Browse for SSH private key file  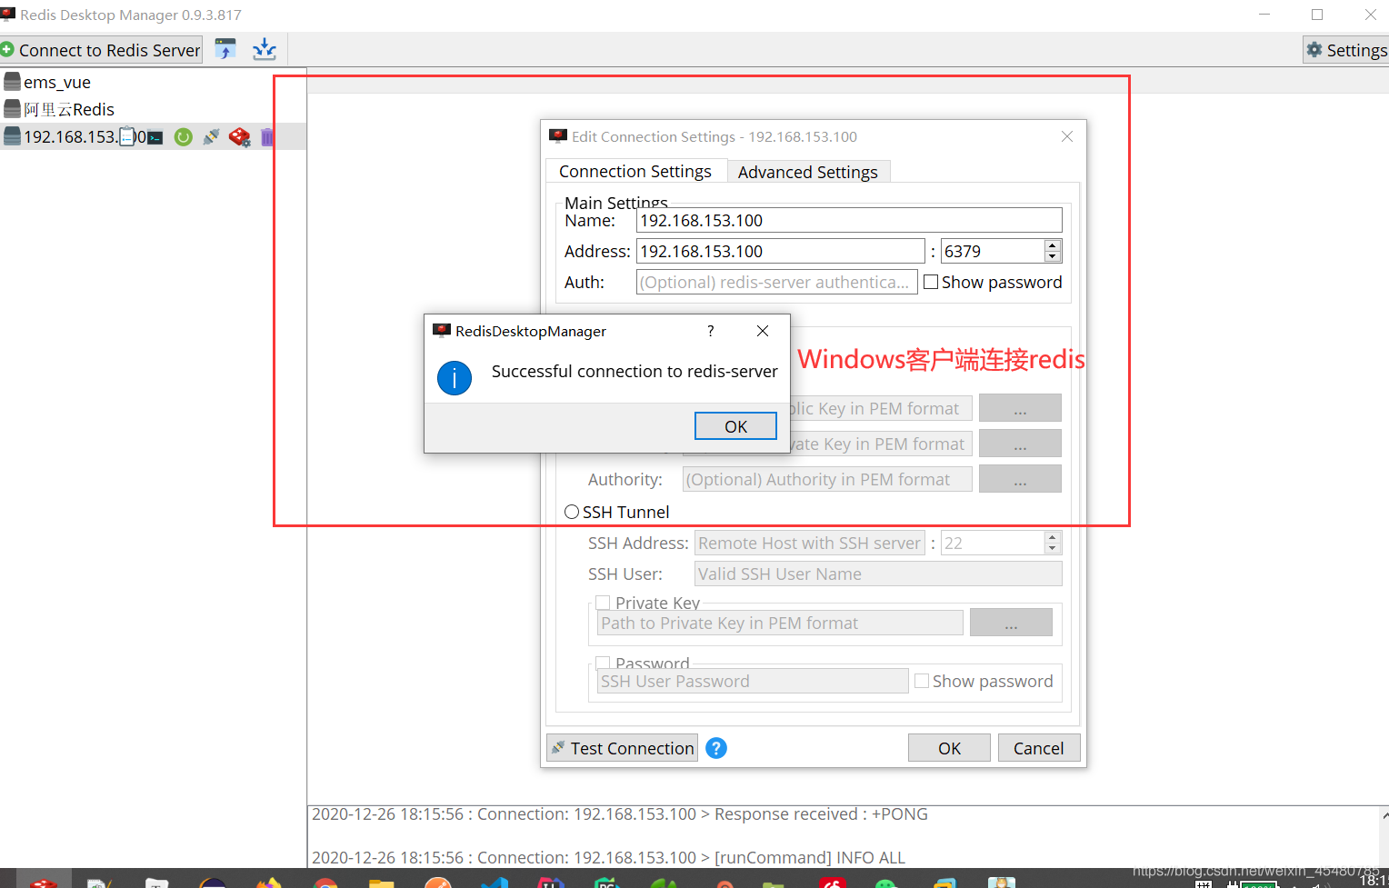pyautogui.click(x=1011, y=623)
